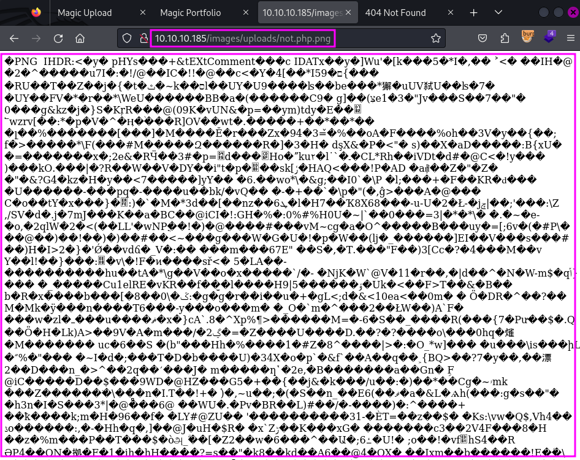Image resolution: width=580 pixels, height=460 pixels.
Task: Expand the list all tabs chevron
Action: pos(498,13)
